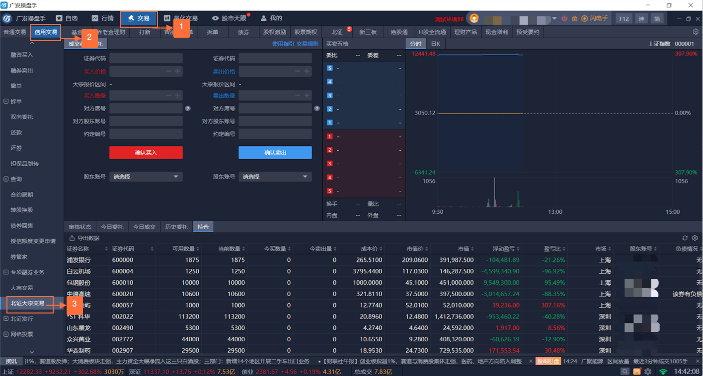This screenshot has height=376, width=703.
Task: Click the green network signal icon
Action: [x=663, y=372]
